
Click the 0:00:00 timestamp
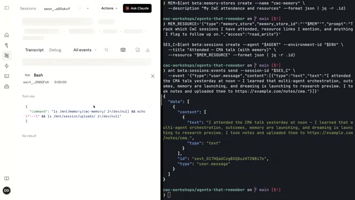point(60,82)
